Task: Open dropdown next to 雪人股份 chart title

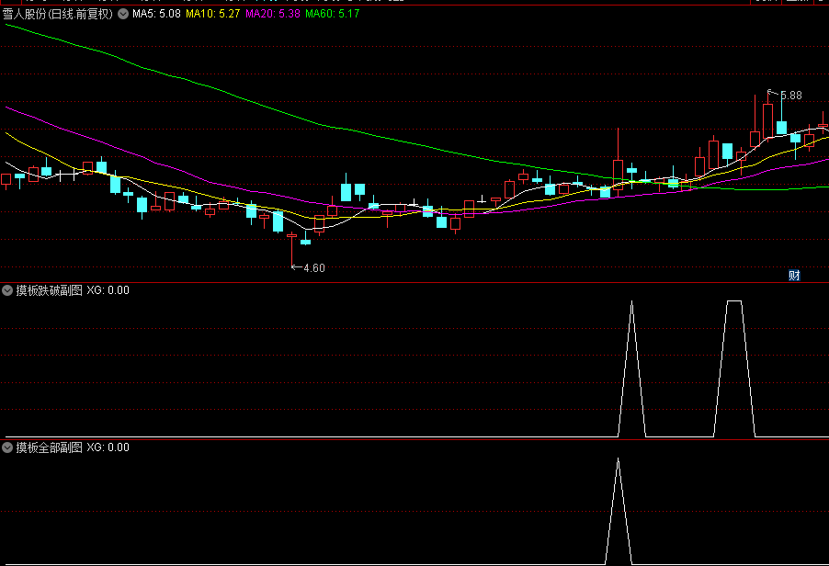Action: [123, 15]
